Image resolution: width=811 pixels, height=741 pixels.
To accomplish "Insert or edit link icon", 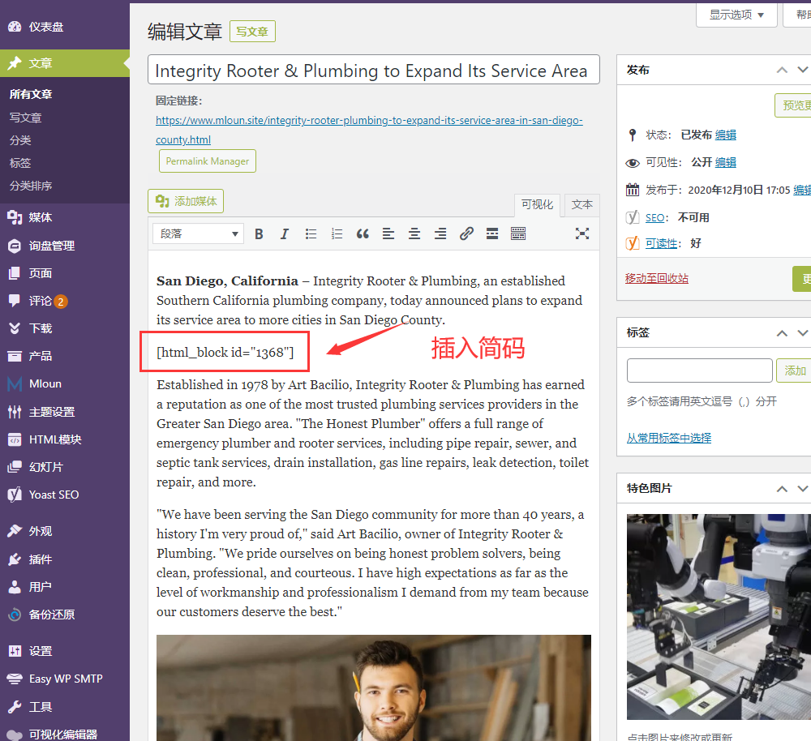I will click(x=466, y=234).
